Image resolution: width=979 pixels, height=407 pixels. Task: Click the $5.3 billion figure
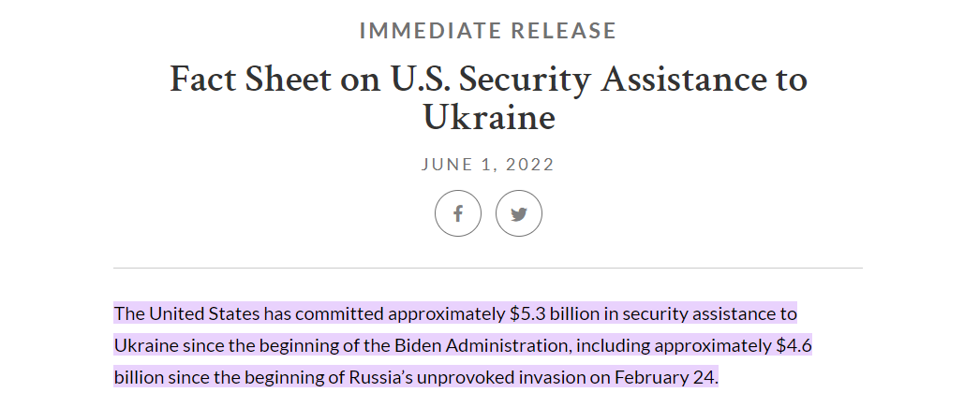click(x=557, y=313)
